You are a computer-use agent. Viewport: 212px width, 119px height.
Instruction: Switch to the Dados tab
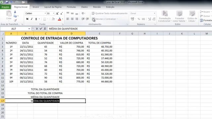click(84, 7)
